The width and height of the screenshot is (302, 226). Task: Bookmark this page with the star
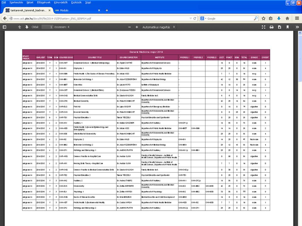(264, 19)
